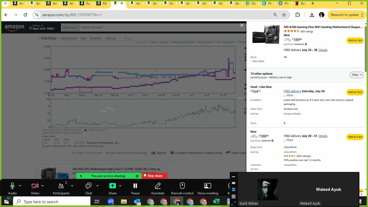Image resolution: width=368 pixels, height=207 pixels.
Task: Close the active Amazon tab
Action: click(x=122, y=4)
